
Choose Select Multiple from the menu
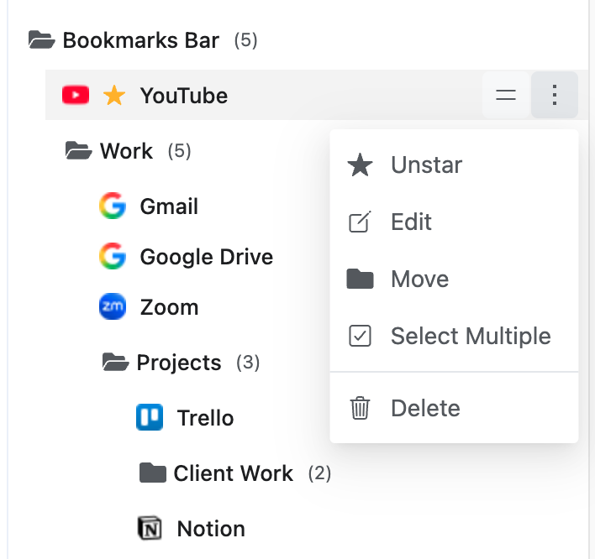(454, 337)
